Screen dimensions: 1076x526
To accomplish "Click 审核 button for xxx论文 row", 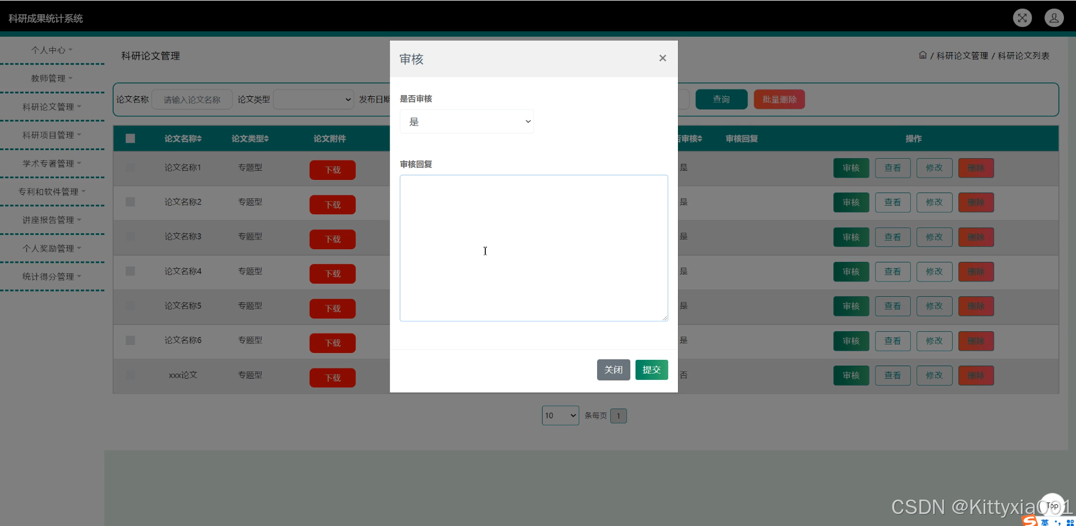I will click(x=851, y=375).
